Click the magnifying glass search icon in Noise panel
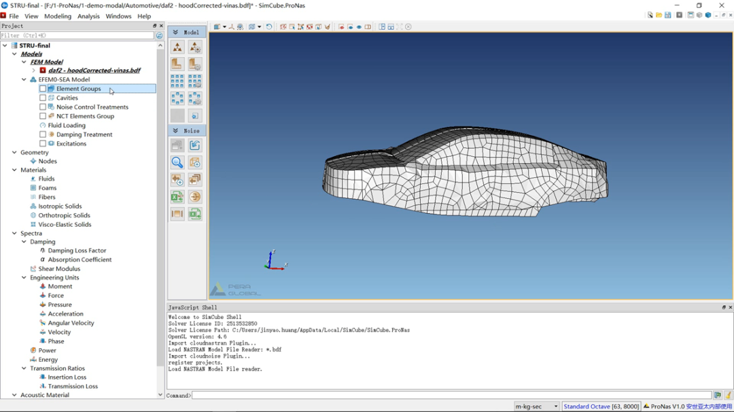 177,163
